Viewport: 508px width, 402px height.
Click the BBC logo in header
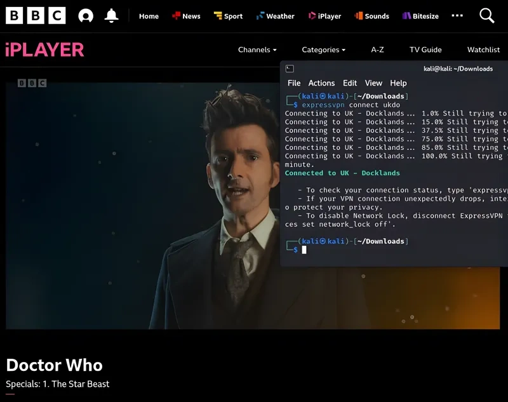pos(36,16)
